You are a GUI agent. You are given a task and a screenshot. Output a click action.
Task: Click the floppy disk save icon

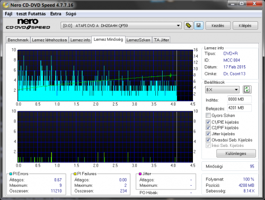point(199,25)
